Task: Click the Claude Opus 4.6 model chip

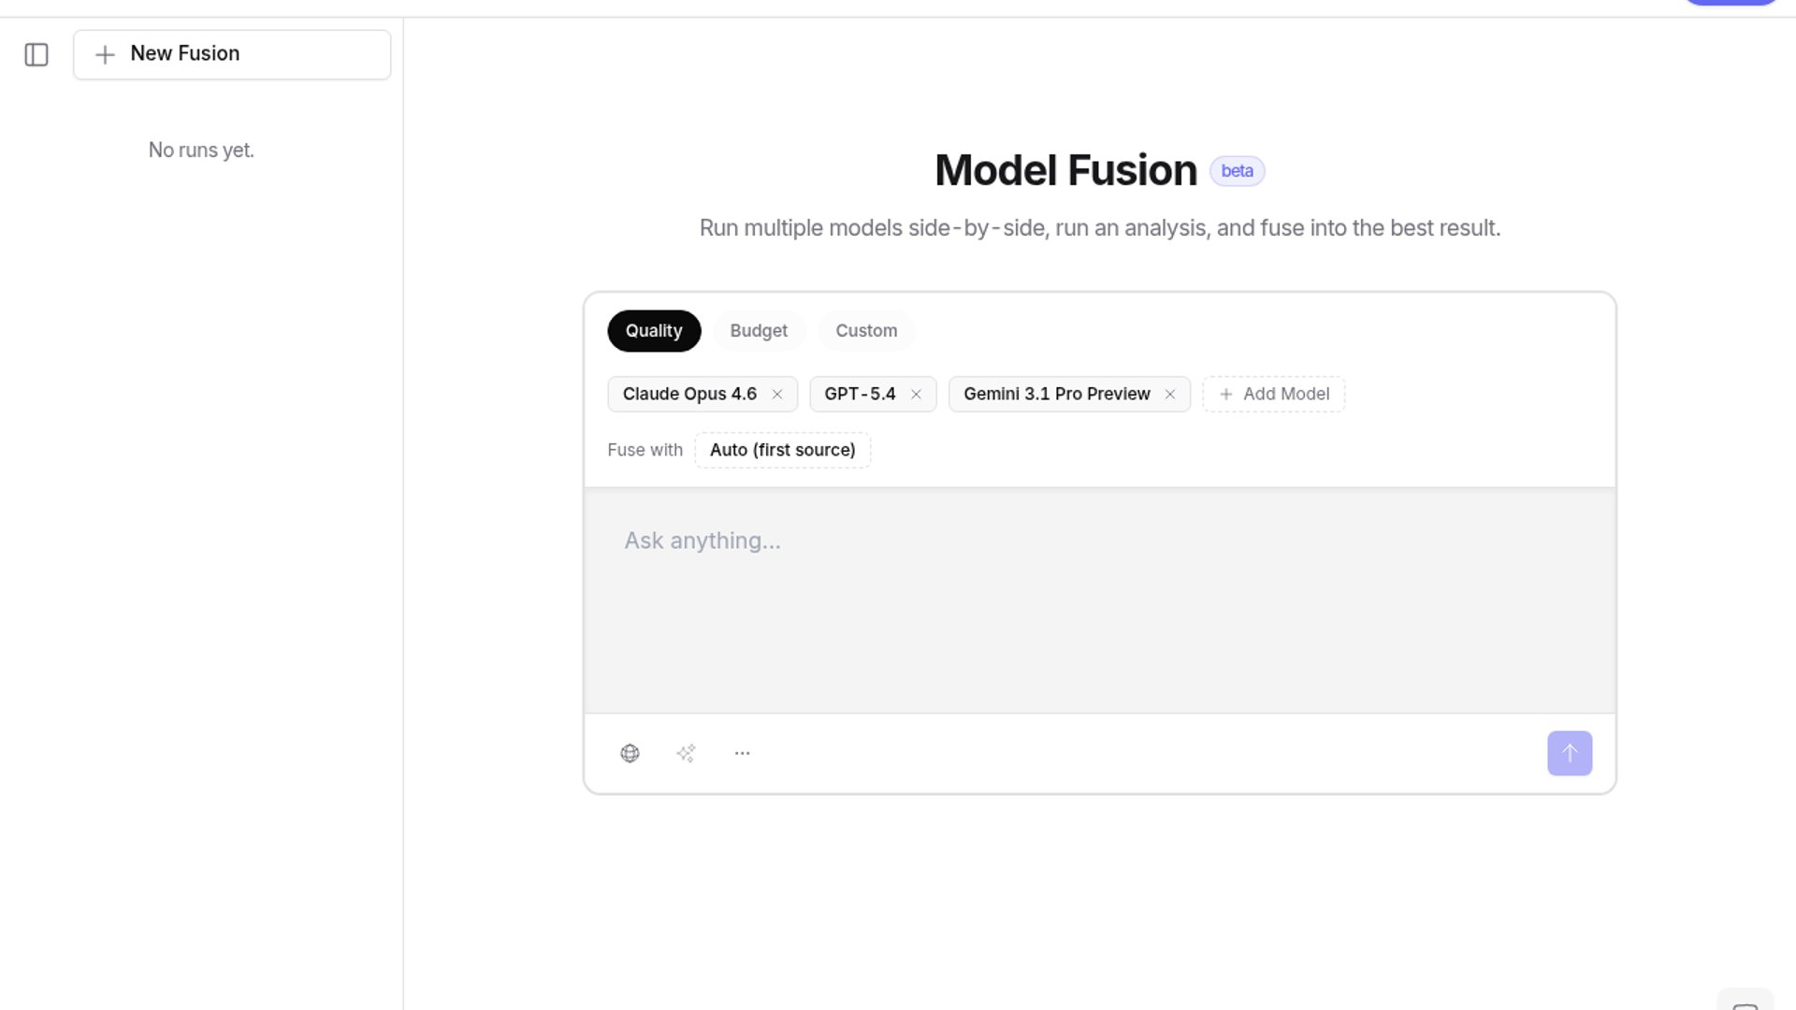Action: [x=689, y=395]
